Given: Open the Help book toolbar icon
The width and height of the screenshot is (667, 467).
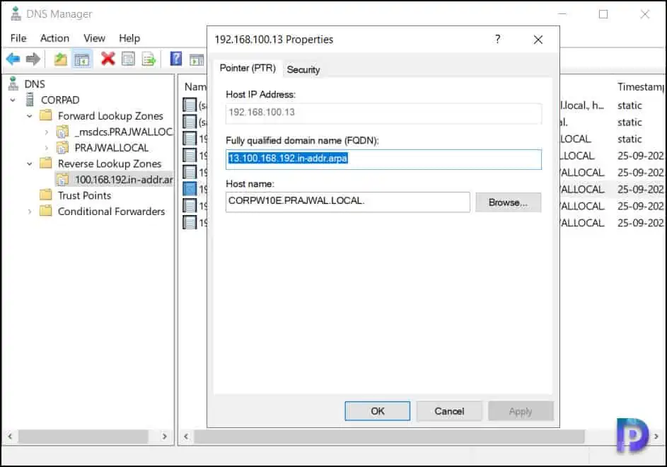Looking at the screenshot, I should point(175,59).
